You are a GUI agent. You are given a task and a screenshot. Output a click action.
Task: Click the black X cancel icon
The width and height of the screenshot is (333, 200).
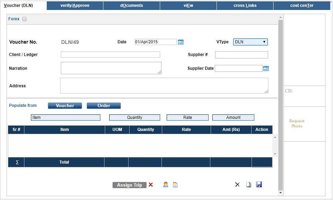pos(237,185)
